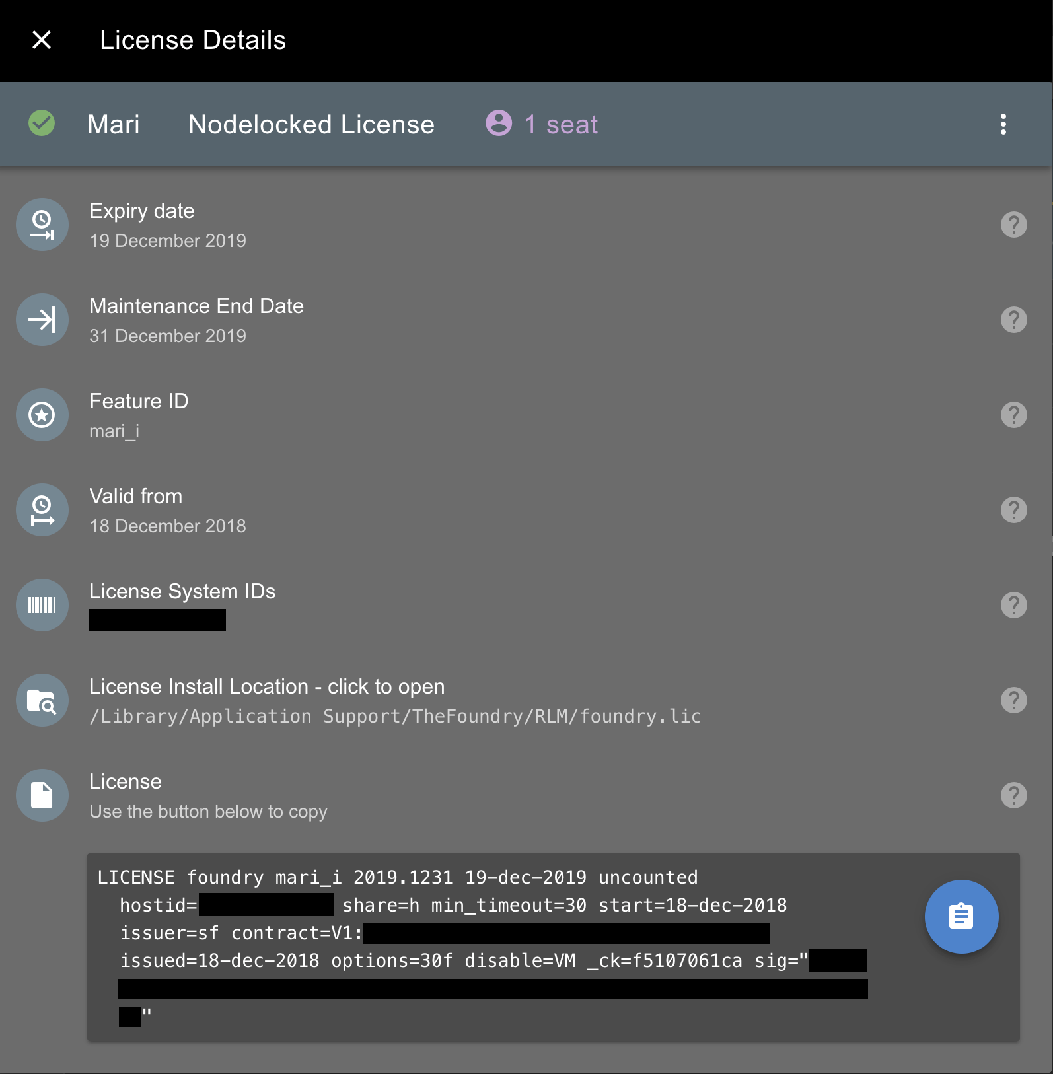Show help for License System IDs

(1013, 605)
